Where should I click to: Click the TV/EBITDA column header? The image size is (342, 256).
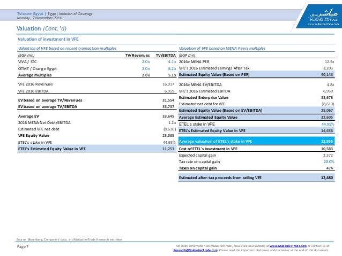166,55
